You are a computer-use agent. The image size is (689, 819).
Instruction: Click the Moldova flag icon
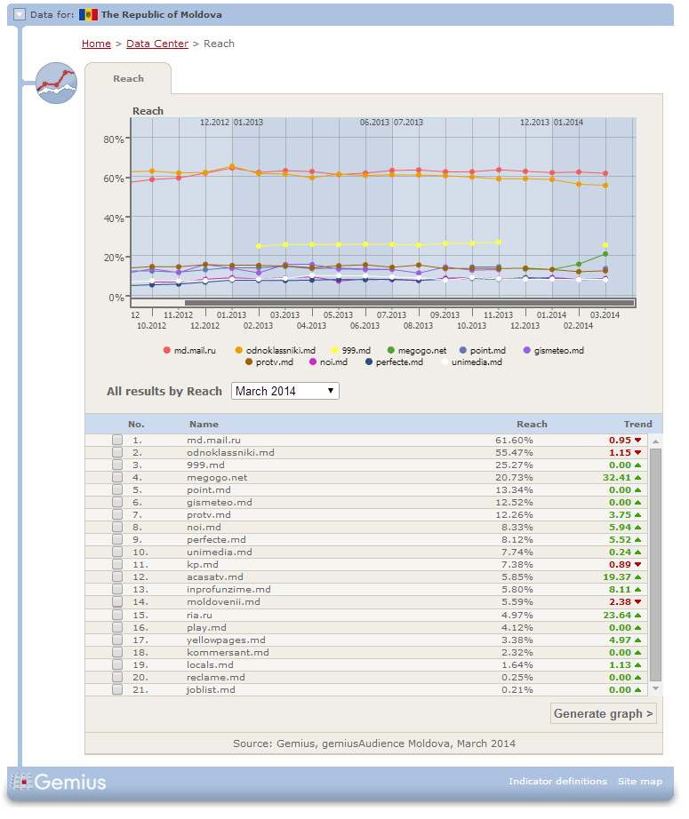pos(88,15)
